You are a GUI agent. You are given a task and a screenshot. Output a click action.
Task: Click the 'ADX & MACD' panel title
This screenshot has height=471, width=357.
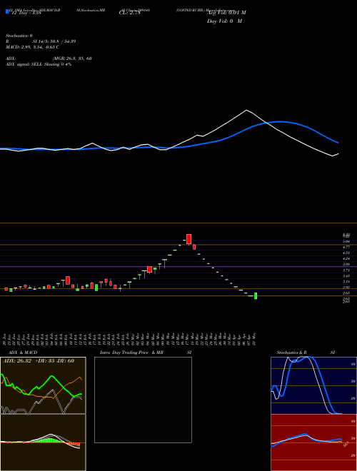coord(23,353)
